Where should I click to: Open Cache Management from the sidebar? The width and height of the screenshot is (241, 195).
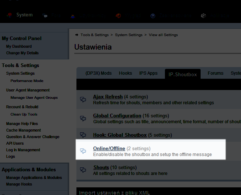(23, 130)
